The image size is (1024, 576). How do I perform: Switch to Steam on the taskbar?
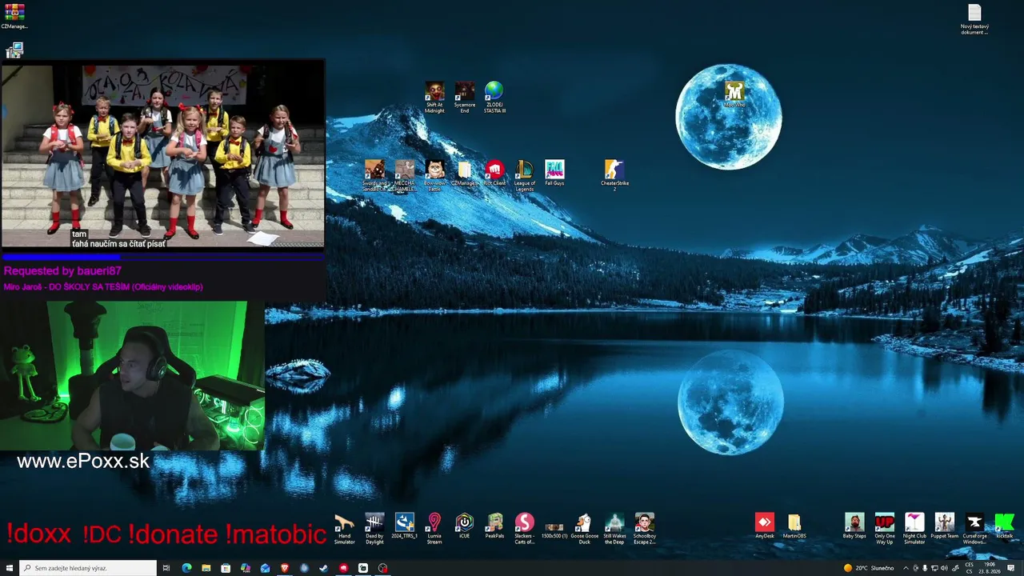pyautogui.click(x=324, y=568)
